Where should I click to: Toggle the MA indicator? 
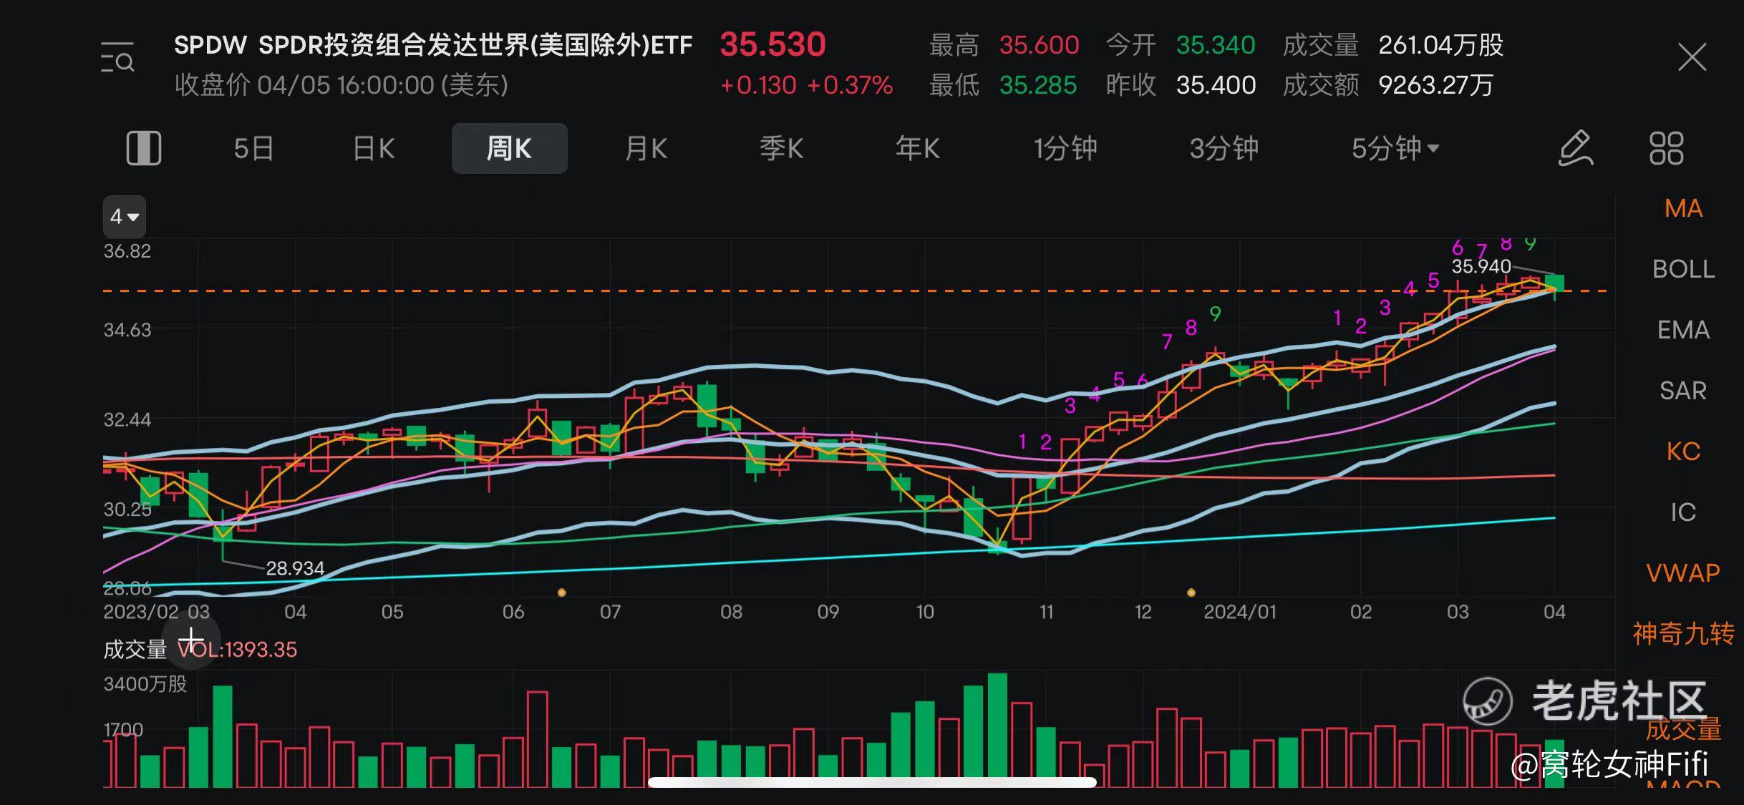tap(1683, 208)
